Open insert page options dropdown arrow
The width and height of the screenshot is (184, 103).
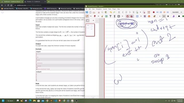tap(140, 12)
